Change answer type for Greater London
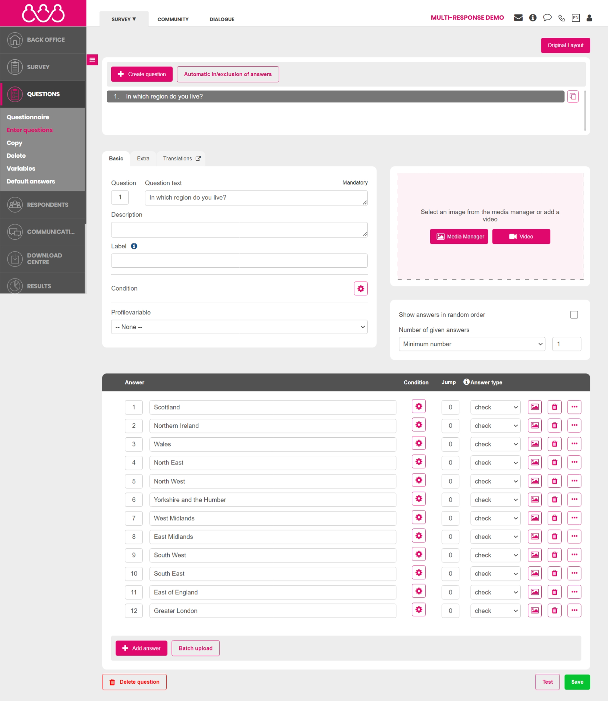 click(495, 611)
